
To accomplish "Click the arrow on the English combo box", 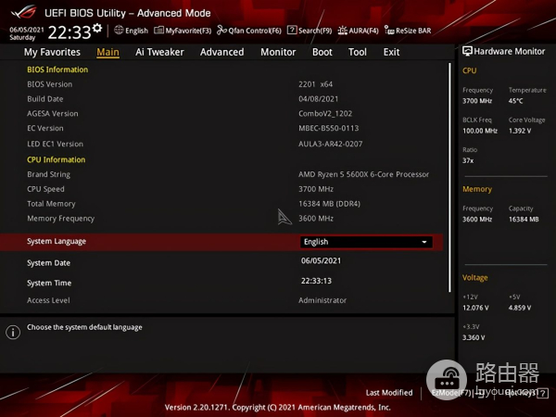I will pyautogui.click(x=424, y=242).
